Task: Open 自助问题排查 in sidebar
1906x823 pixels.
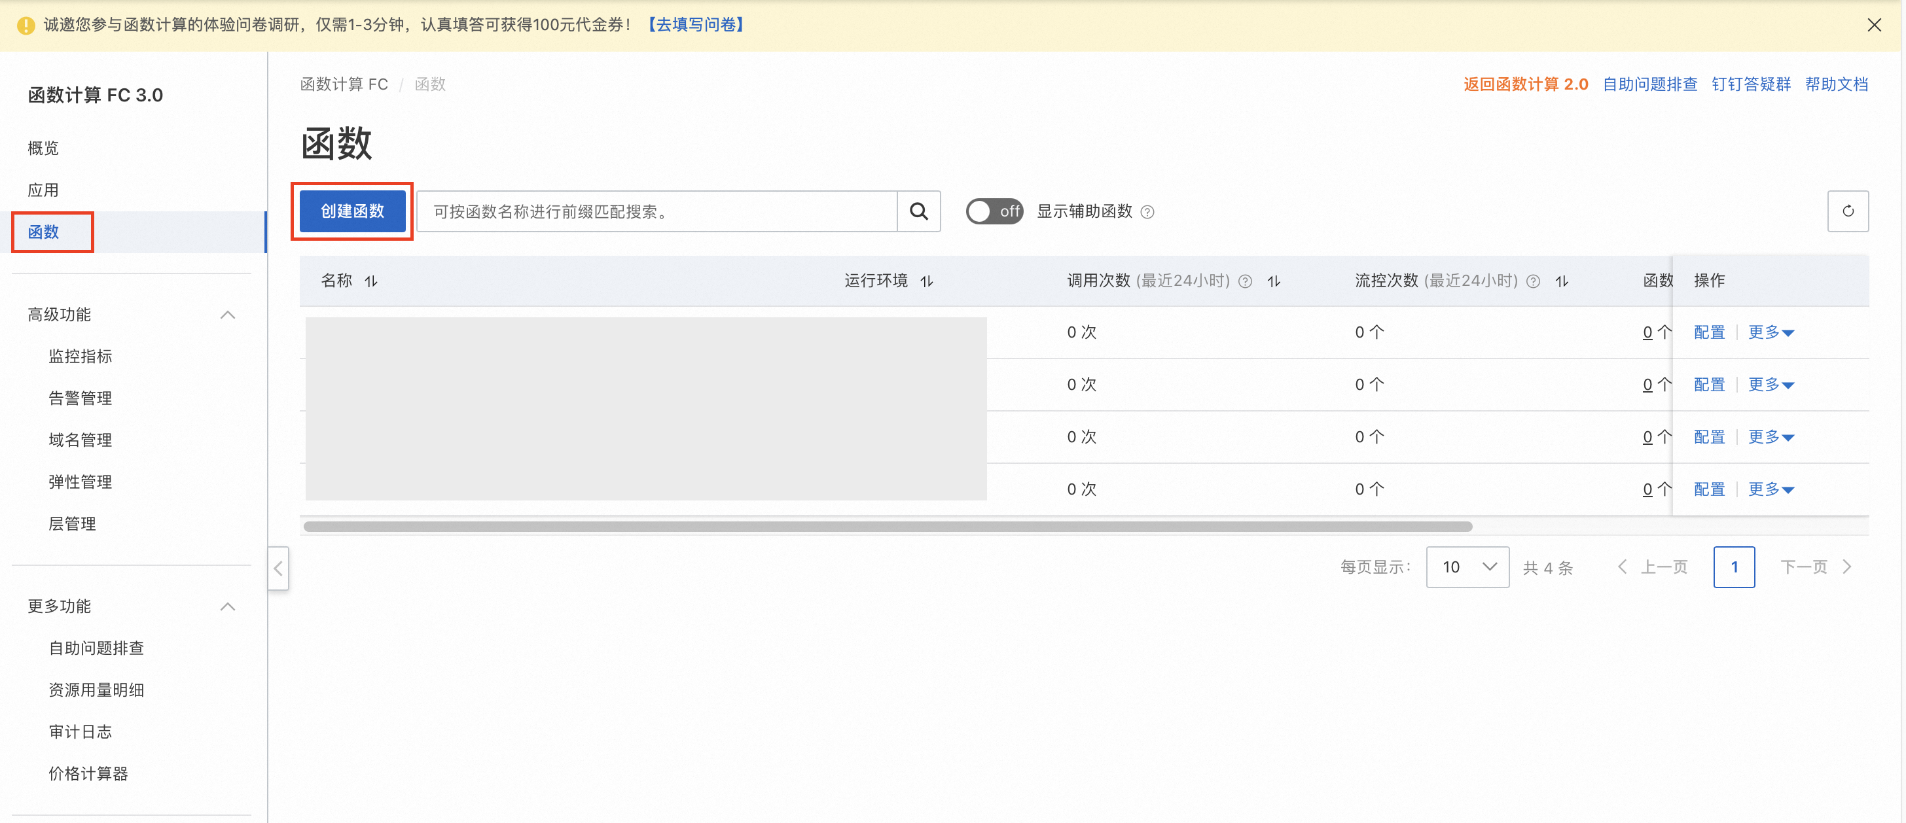Action: (96, 648)
